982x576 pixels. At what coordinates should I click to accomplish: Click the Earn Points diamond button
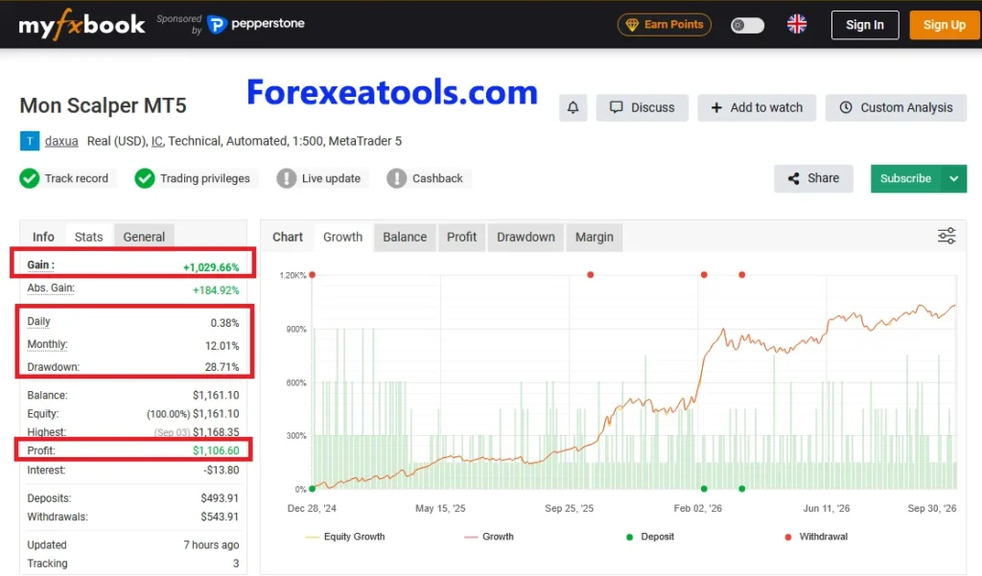[664, 24]
